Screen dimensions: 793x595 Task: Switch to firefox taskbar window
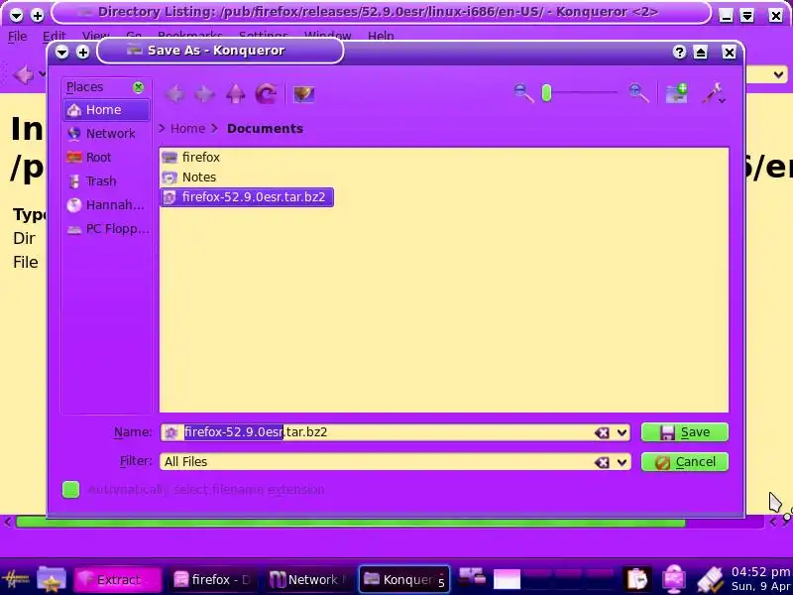click(212, 579)
